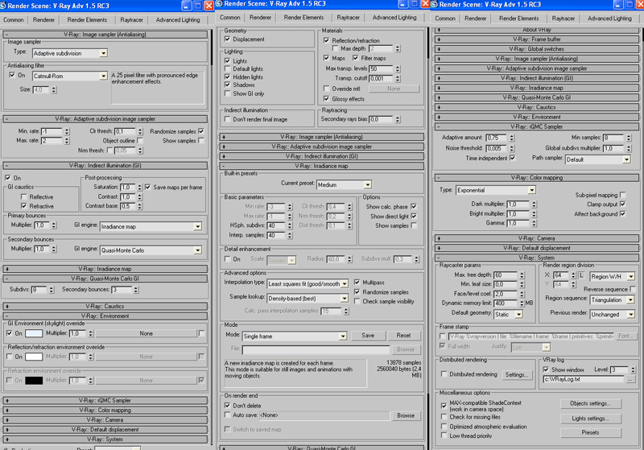The width and height of the screenshot is (644, 450).
Task: Click GI Environment skylight color swatch
Action: click(34, 333)
